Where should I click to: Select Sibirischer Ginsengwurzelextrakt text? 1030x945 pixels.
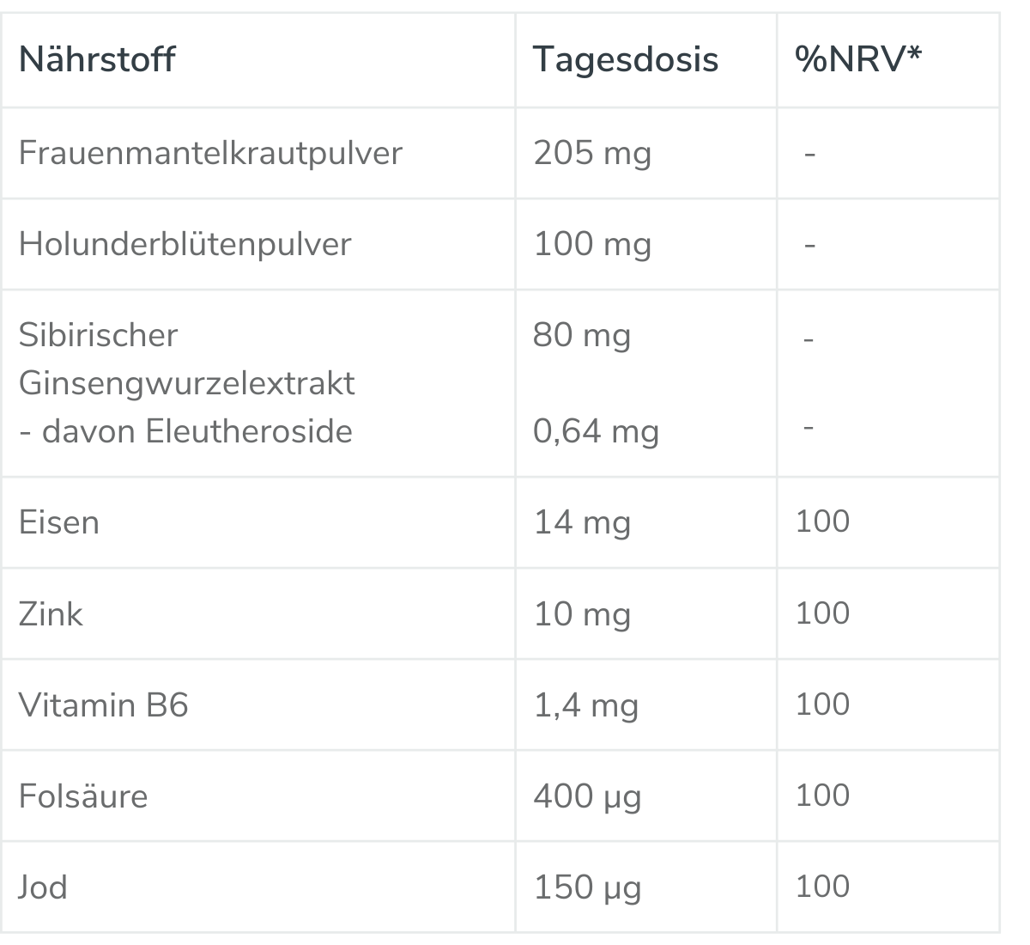186,358
